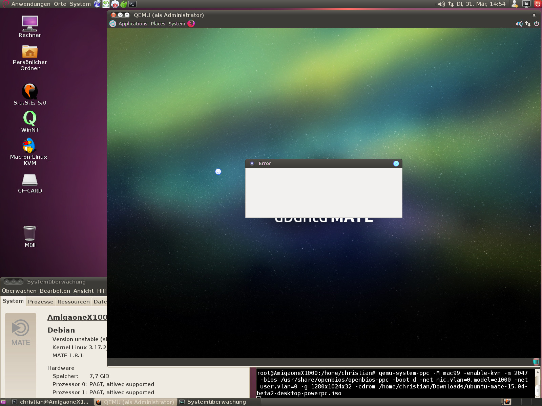Launch the WinNT QEMU desktop icon

click(x=30, y=119)
